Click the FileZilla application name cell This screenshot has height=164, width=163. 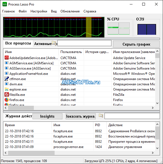tap(119, 95)
